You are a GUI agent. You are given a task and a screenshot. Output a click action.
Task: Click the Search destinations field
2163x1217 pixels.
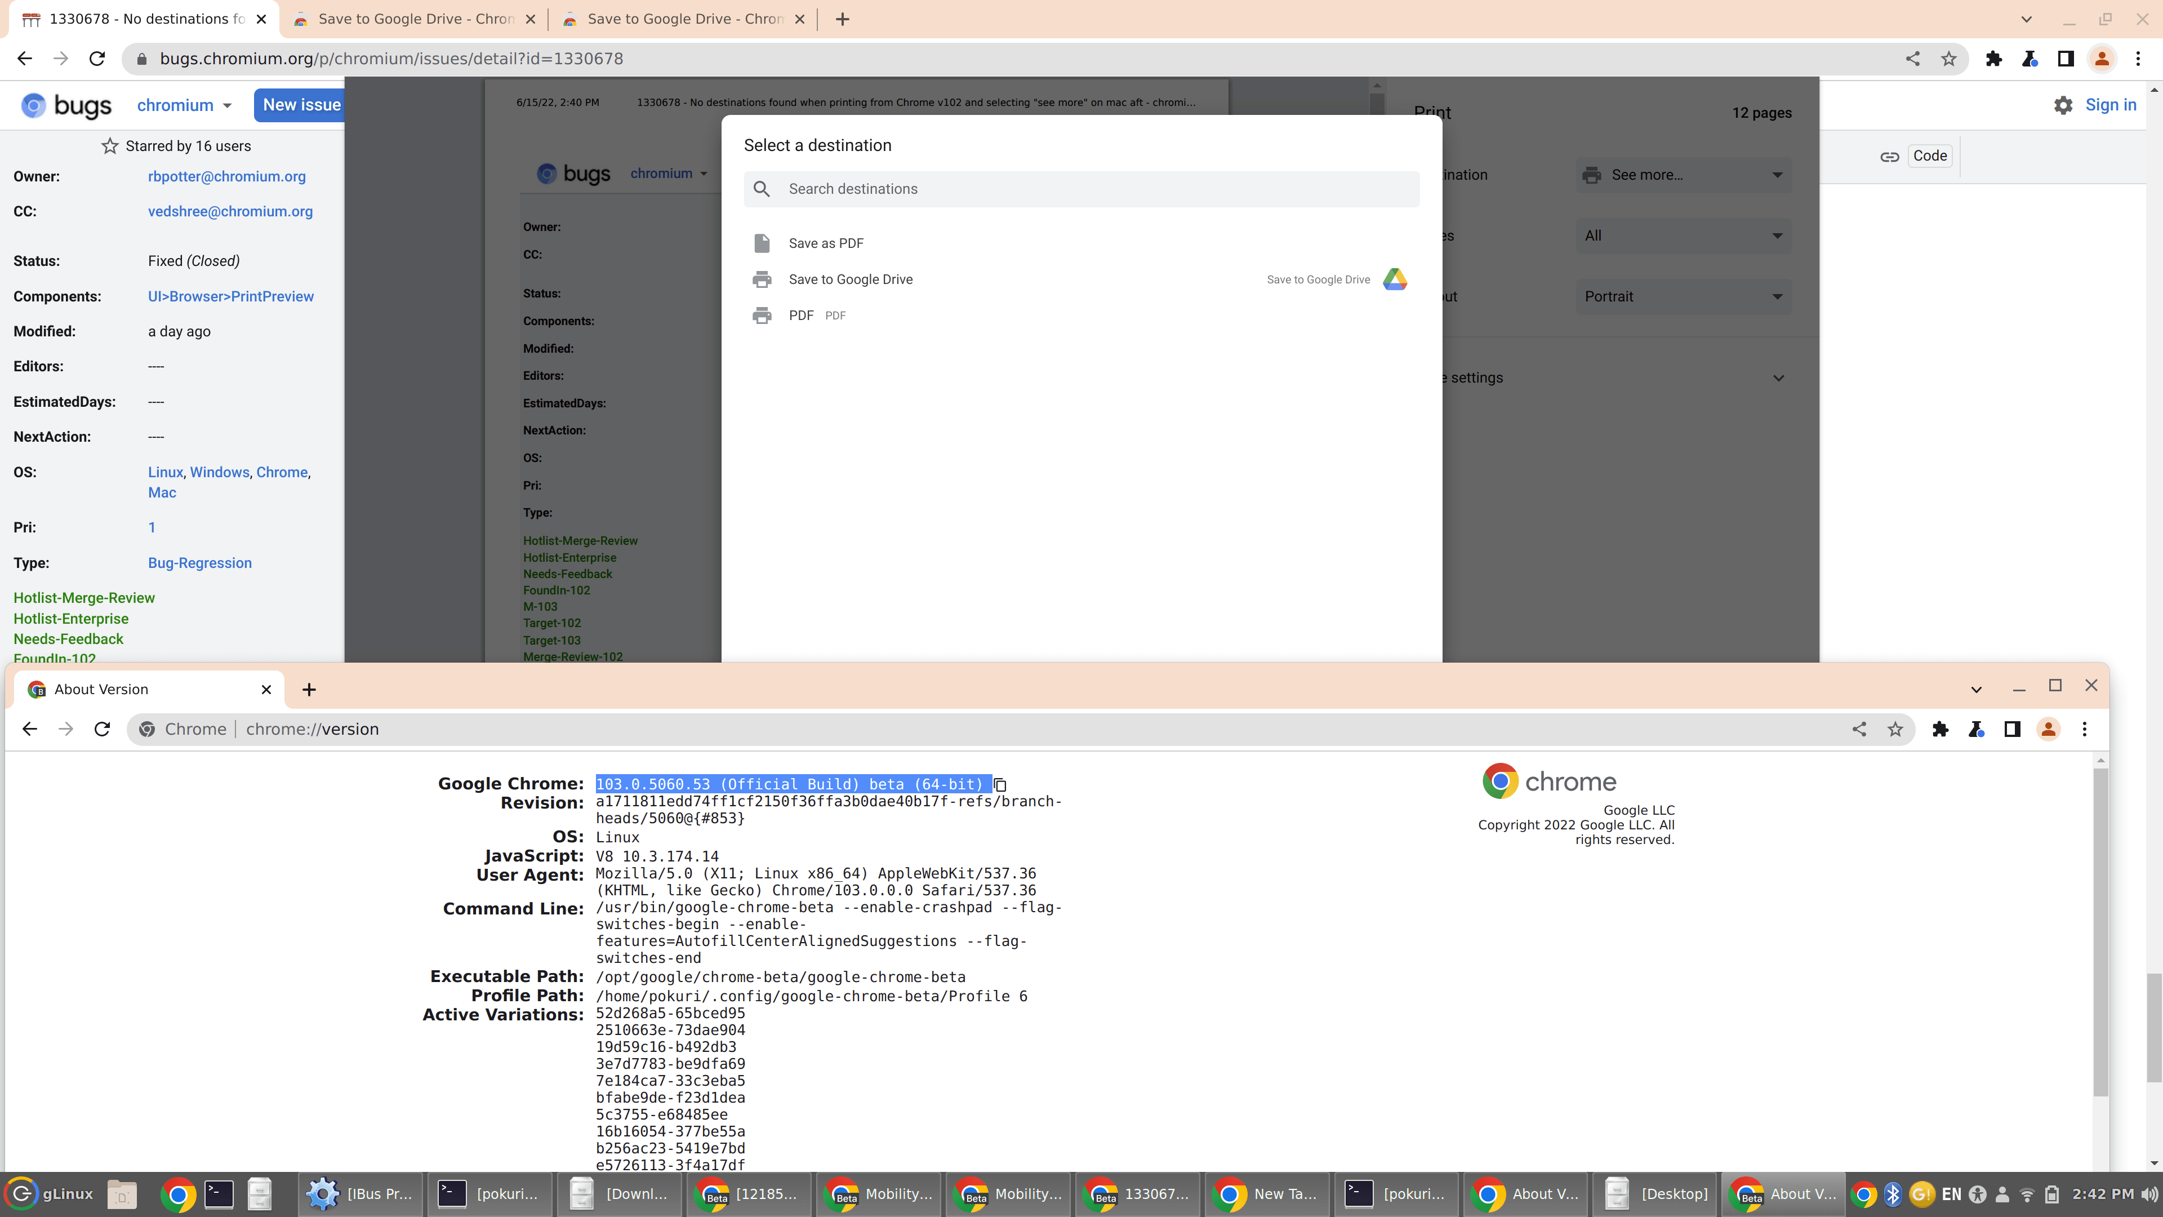point(1081,189)
